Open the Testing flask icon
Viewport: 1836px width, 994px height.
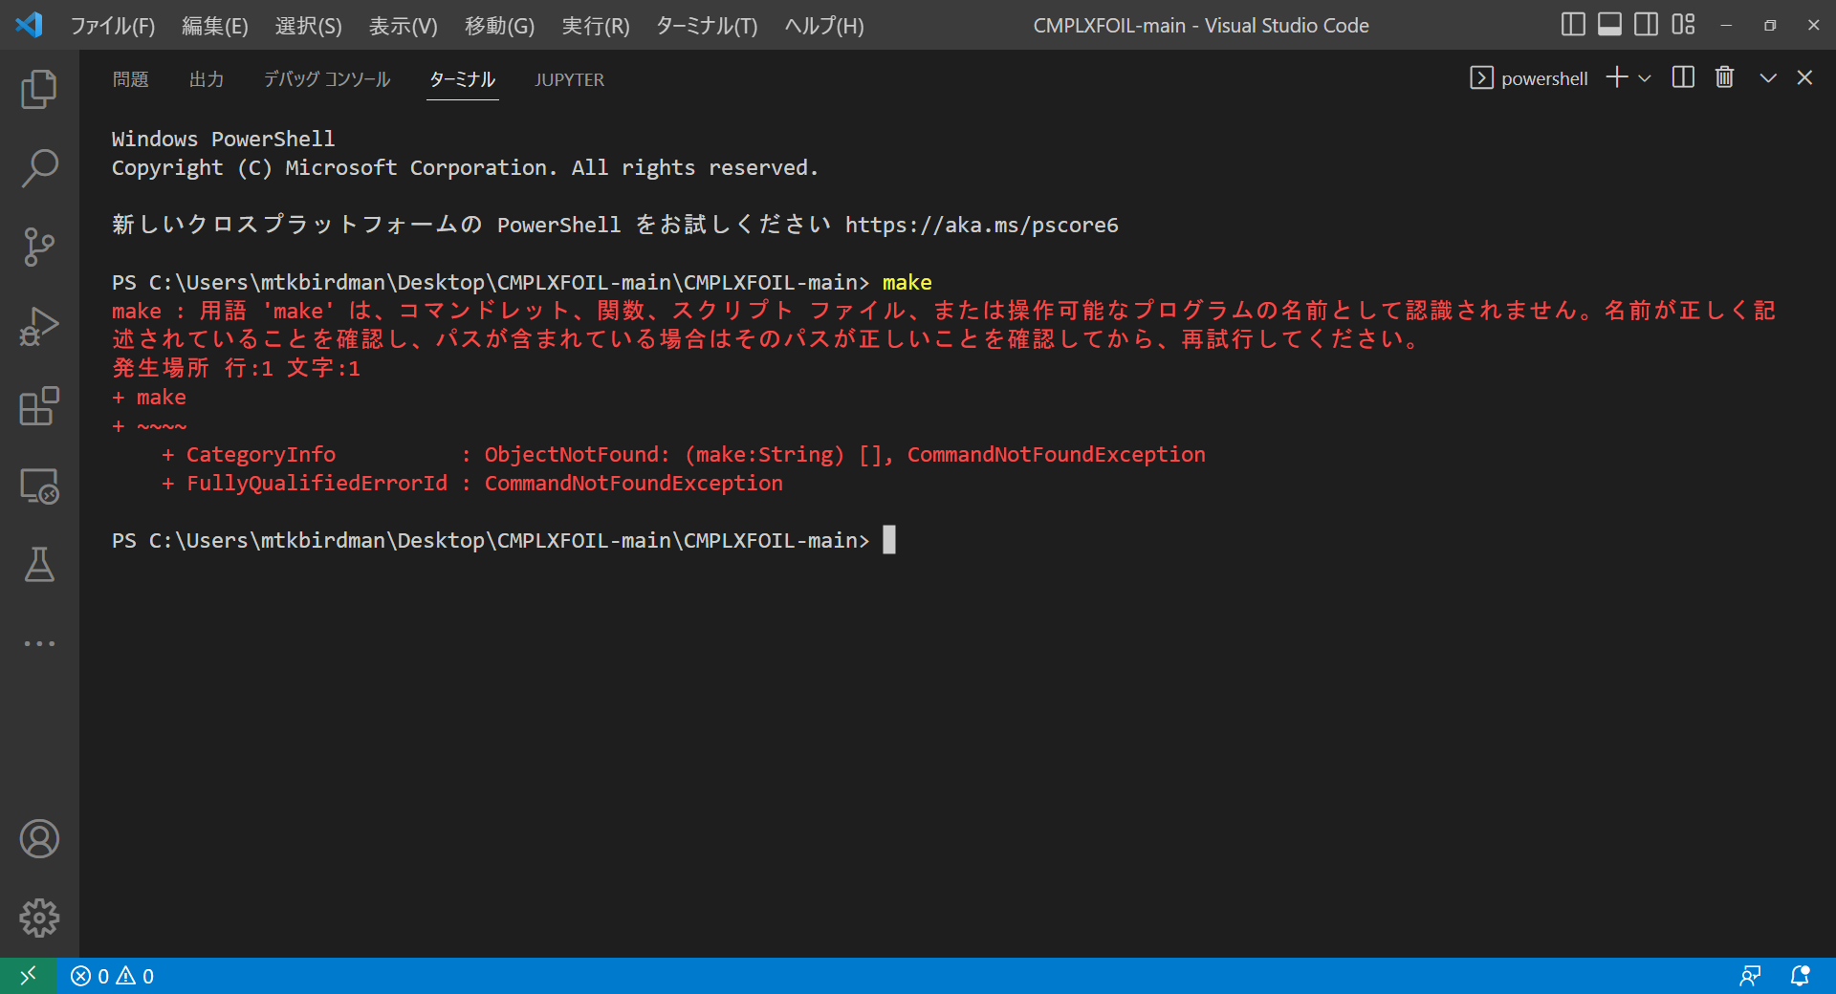pyautogui.click(x=39, y=565)
